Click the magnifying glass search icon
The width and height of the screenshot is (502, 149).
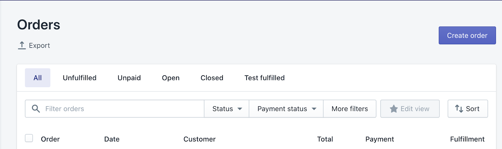(36, 109)
